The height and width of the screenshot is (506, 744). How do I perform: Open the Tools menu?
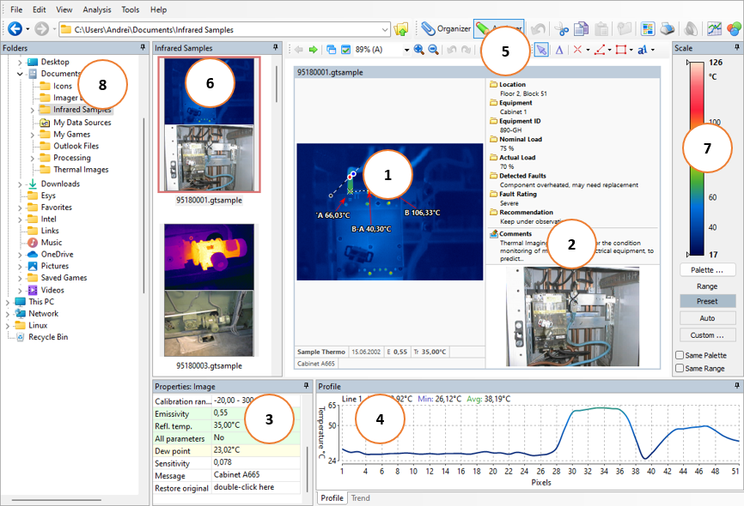[x=130, y=9]
